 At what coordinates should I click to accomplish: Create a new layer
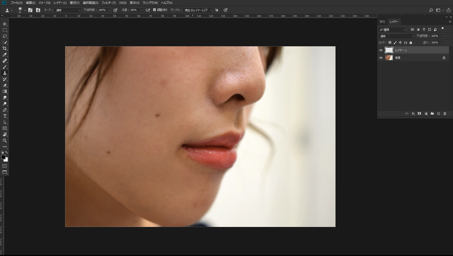438,114
